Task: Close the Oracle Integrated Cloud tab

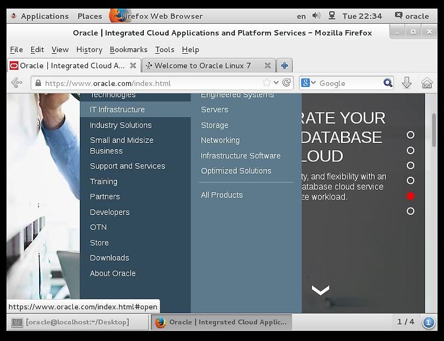Action: click(133, 66)
